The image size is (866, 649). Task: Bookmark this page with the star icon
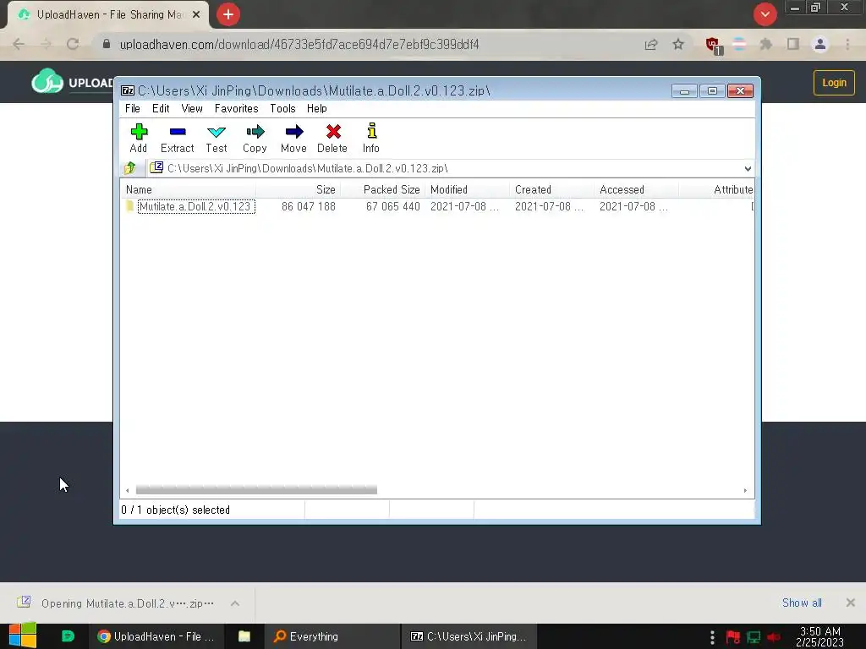pos(678,44)
